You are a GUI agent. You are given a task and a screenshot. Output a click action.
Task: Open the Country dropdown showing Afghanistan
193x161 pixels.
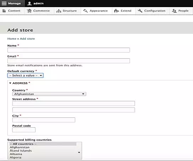pyautogui.click(x=49, y=94)
